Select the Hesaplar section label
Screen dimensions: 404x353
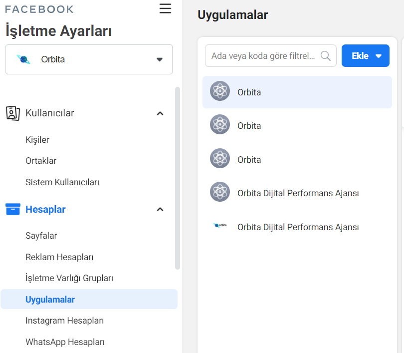tap(45, 209)
